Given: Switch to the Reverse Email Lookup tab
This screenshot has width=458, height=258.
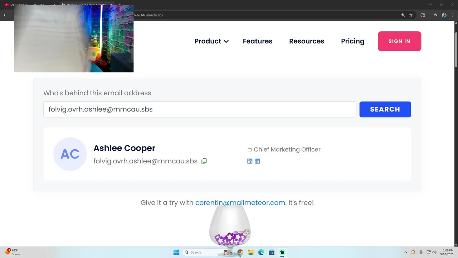Looking at the screenshot, I should (x=87, y=5).
